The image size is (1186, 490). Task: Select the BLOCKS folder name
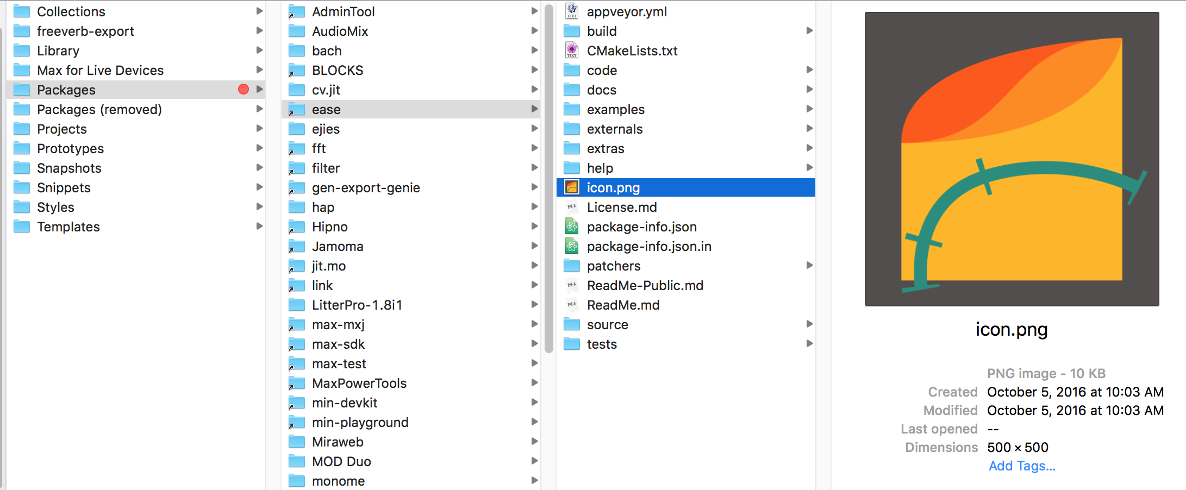[338, 70]
